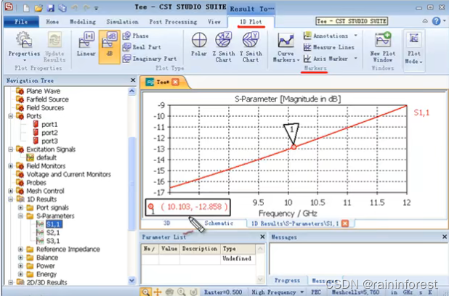Close the 1D Results S1,1 tab

tap(345, 223)
